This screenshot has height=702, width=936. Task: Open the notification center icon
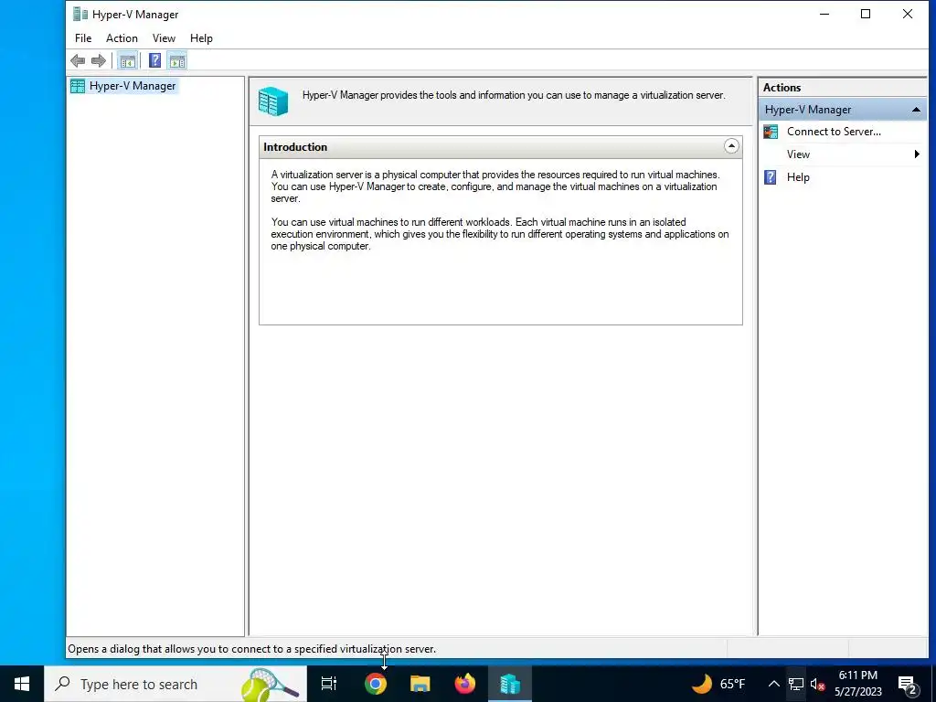(x=908, y=684)
